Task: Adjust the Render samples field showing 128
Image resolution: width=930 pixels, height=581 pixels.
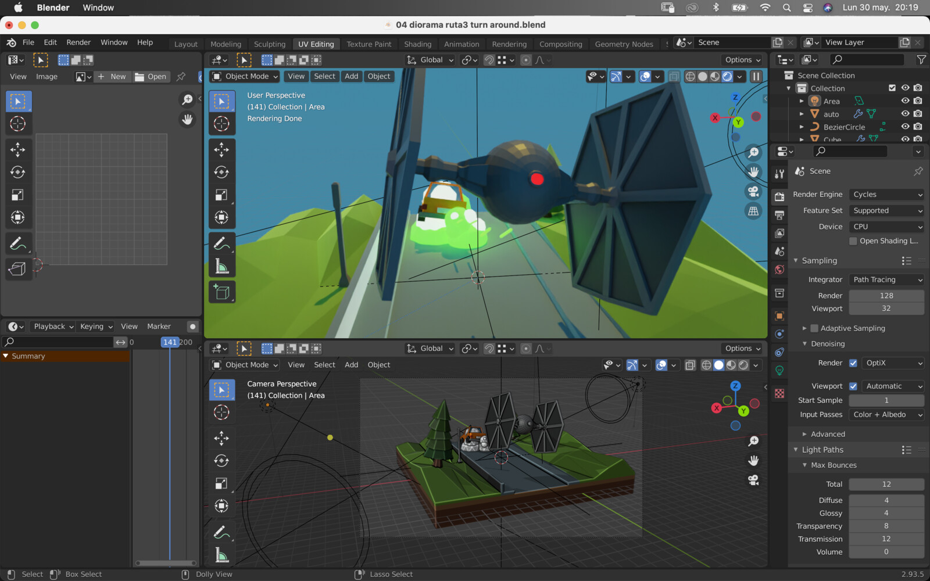Action: pos(886,296)
